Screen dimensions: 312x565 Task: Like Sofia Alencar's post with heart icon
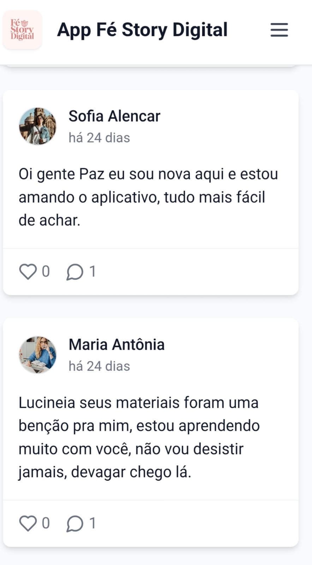point(28,272)
